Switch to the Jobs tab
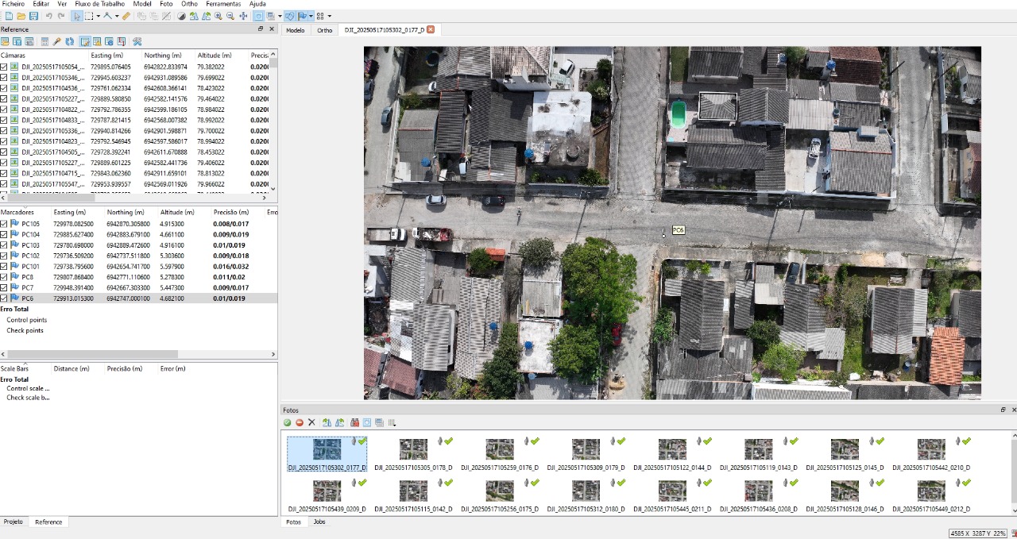 pyautogui.click(x=319, y=522)
